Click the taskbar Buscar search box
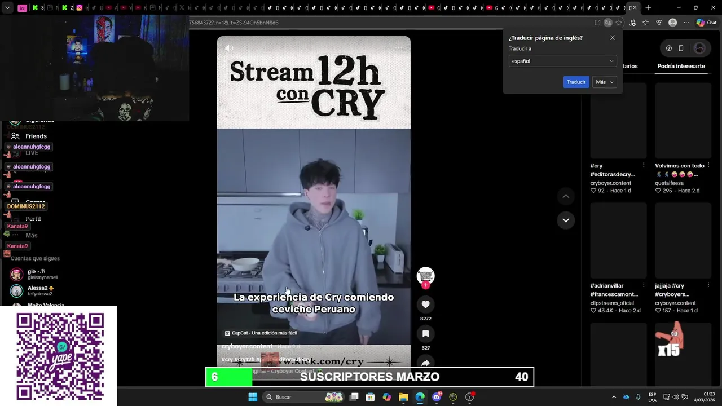This screenshot has height=406, width=722. pyautogui.click(x=305, y=397)
